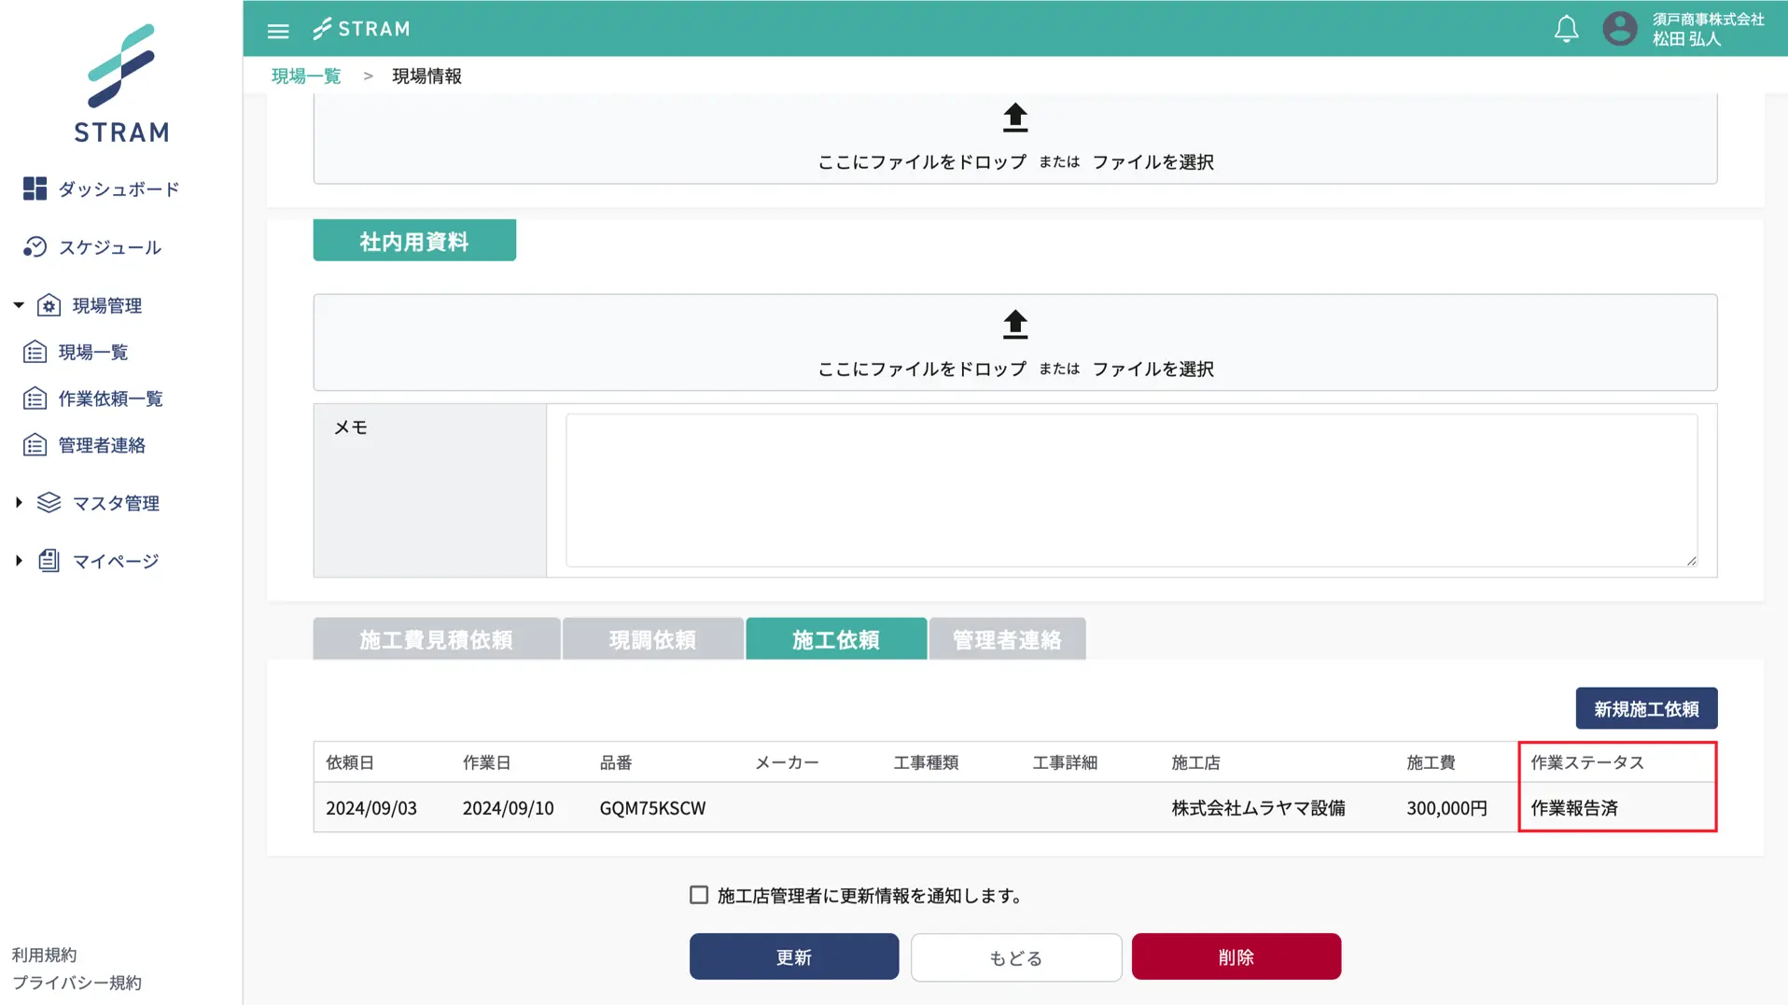This screenshot has height=1005, width=1788.
Task: Switch to the 現調依頼 tab
Action: [652, 638]
